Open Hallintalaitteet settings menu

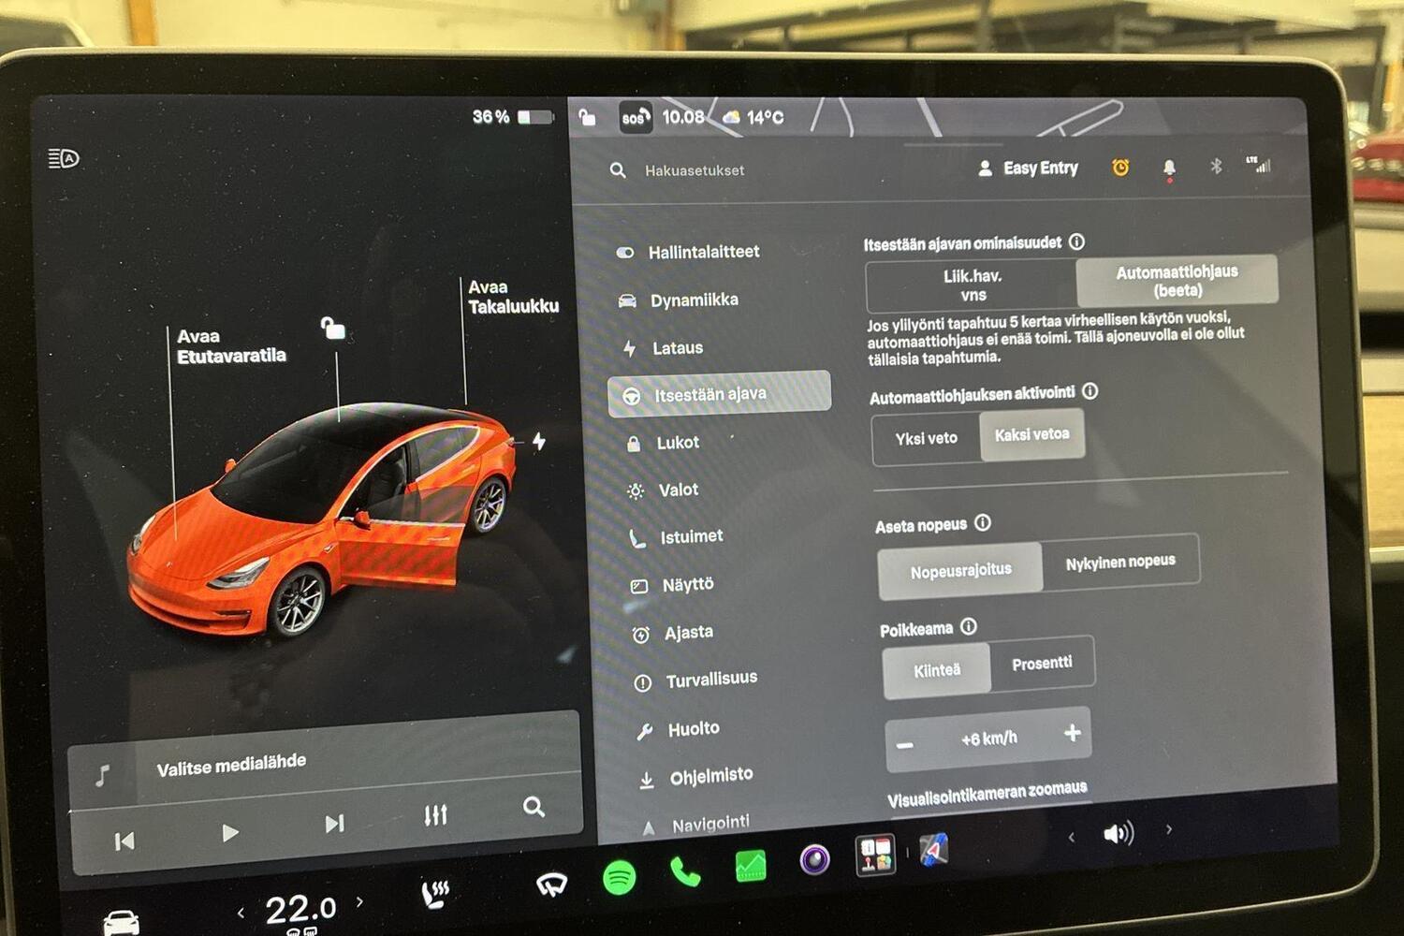(x=688, y=252)
